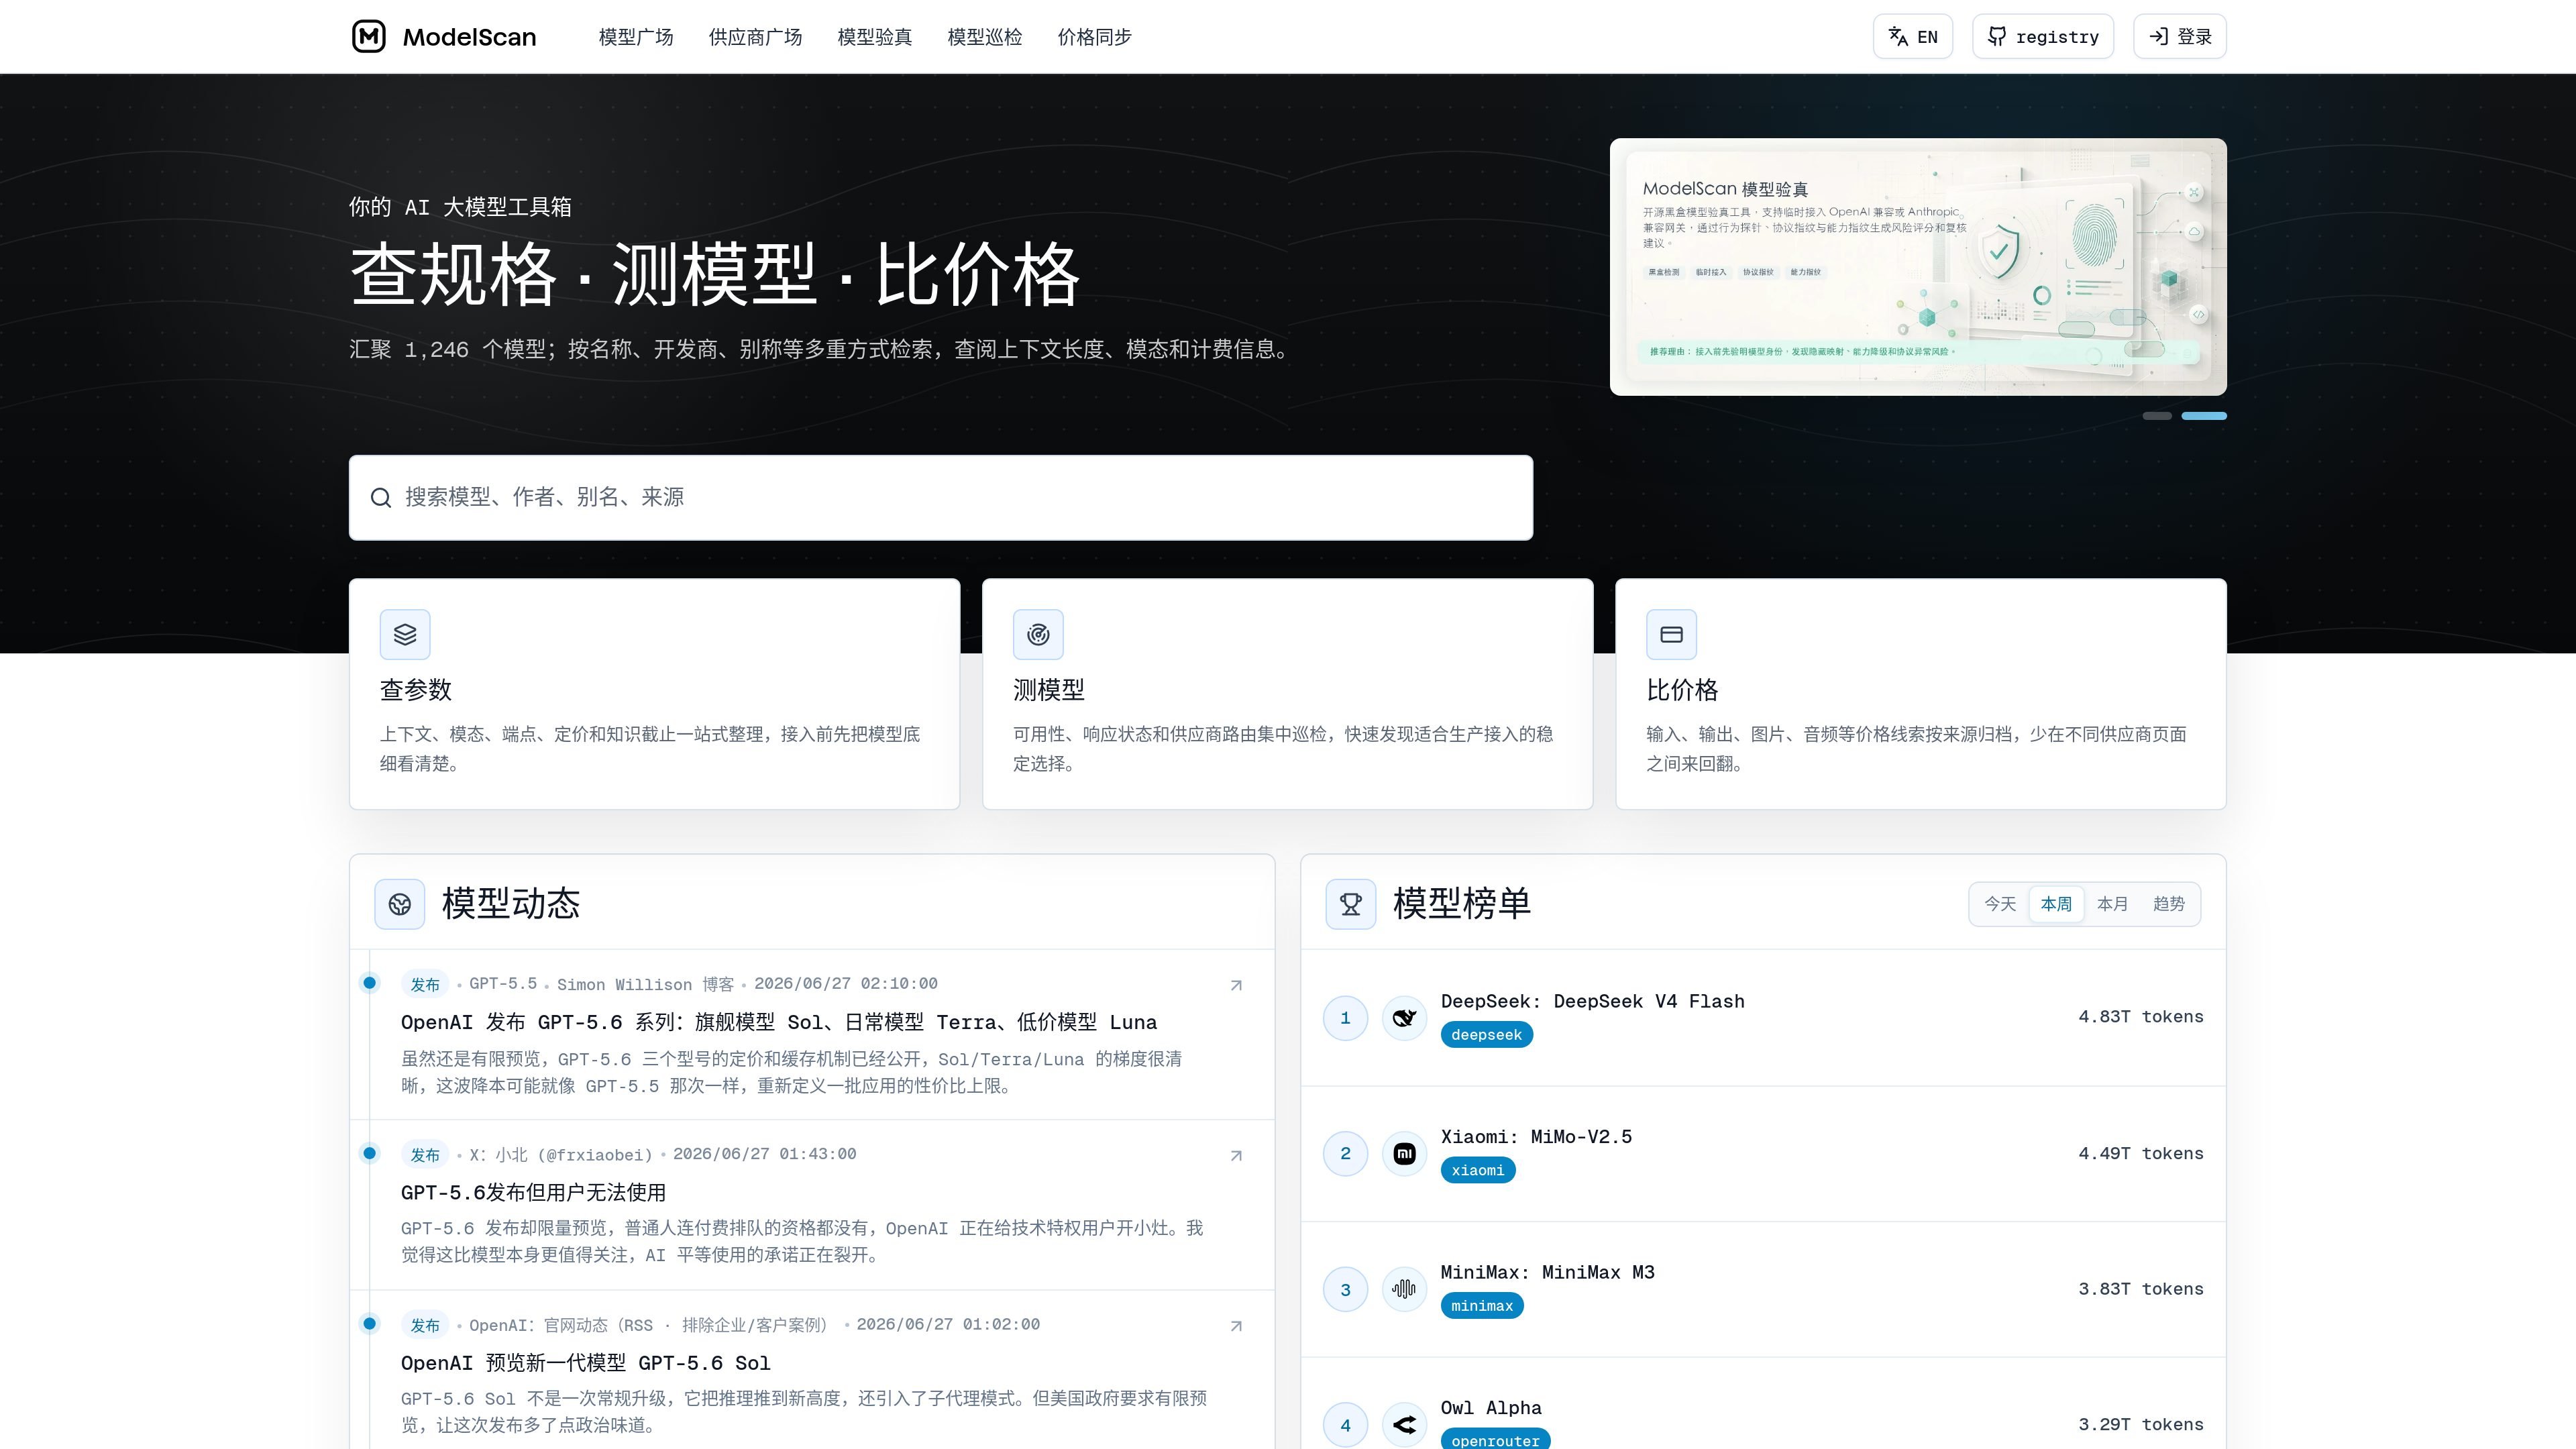Image resolution: width=2576 pixels, height=1449 pixels.
Task: Click the 模型榜单 section heading
Action: click(1462, 904)
